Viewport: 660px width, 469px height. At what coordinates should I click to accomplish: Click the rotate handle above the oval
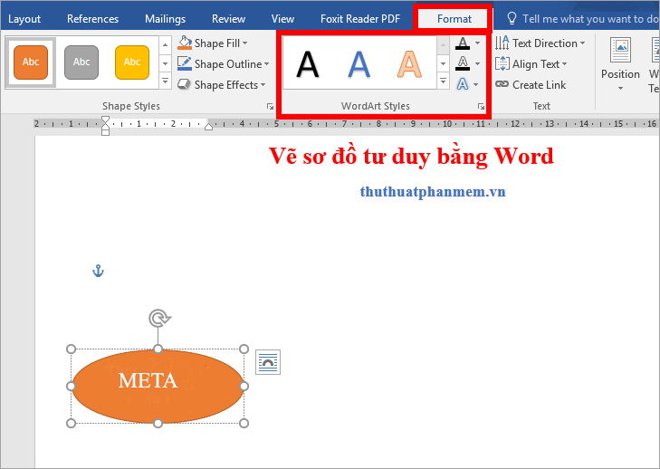tap(158, 318)
